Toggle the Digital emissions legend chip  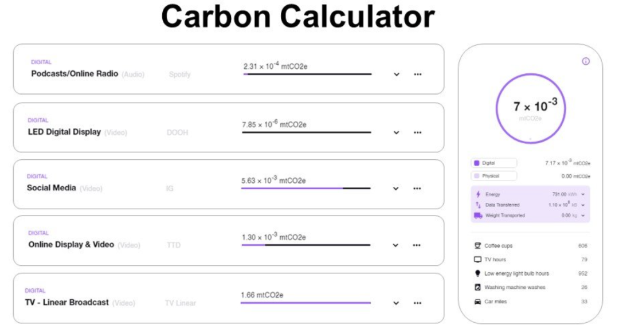pos(493,163)
